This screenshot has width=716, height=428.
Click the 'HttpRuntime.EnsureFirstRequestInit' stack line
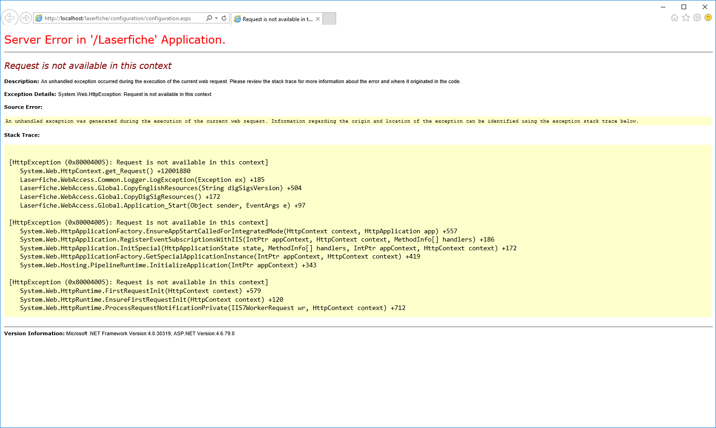(152, 299)
